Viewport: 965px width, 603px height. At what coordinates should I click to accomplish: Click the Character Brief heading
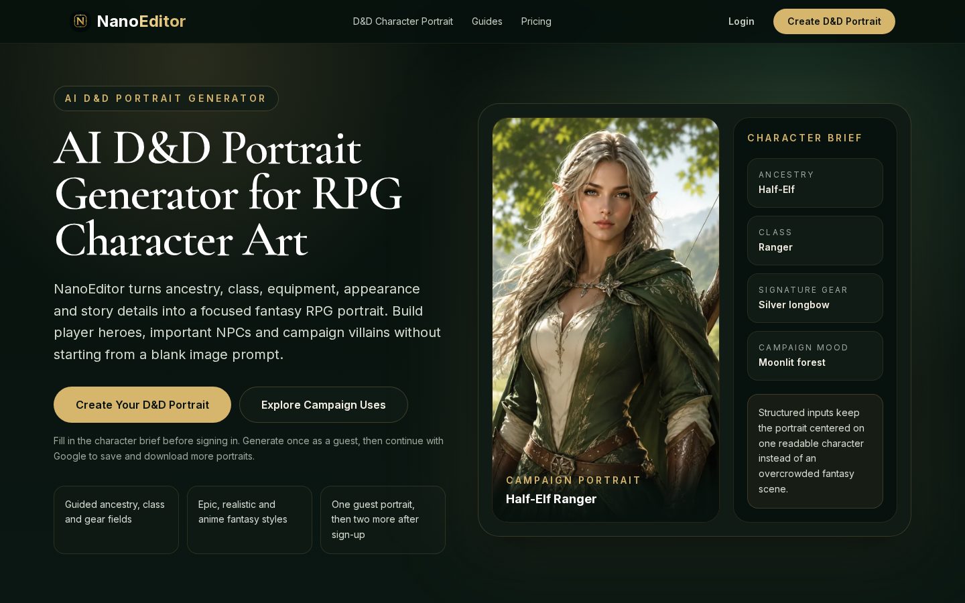click(805, 138)
